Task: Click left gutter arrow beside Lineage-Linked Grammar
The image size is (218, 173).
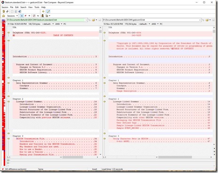Action: (8, 101)
